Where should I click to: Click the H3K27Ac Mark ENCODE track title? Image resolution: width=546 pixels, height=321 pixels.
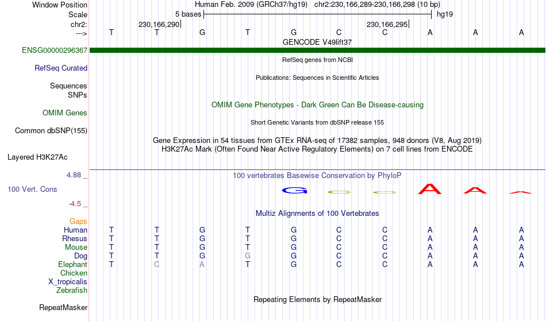[x=317, y=149]
